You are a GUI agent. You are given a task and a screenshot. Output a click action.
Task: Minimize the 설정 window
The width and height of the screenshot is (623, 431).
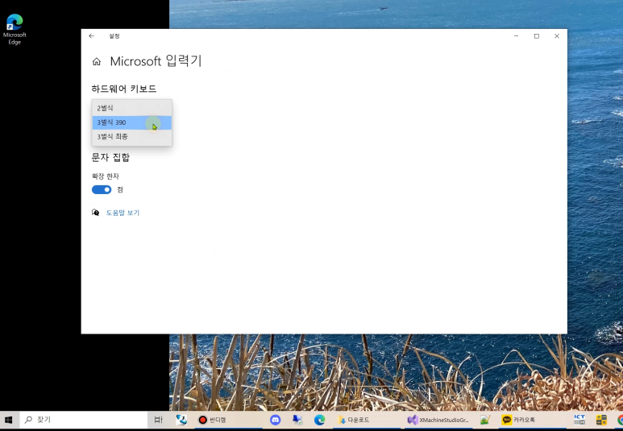coord(516,35)
